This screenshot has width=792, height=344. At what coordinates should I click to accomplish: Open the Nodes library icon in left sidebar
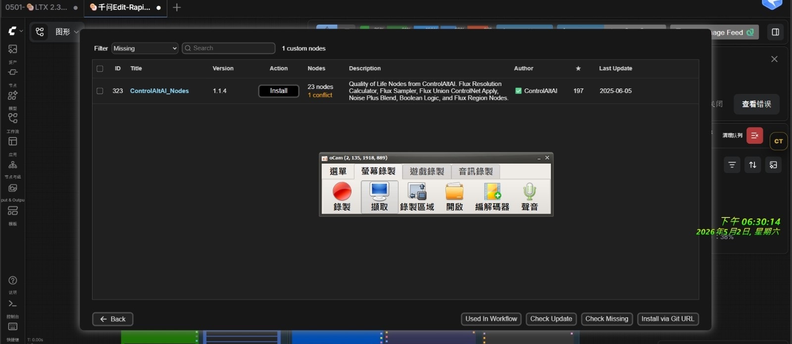pyautogui.click(x=13, y=72)
